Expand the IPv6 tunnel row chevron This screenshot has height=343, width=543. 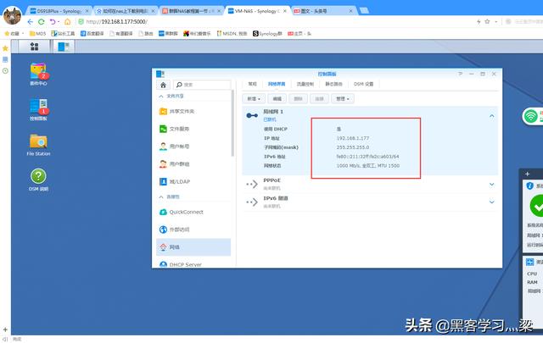coord(492,202)
